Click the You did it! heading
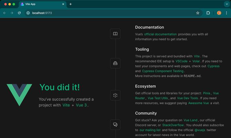231x138 pixels. [x=60, y=87]
